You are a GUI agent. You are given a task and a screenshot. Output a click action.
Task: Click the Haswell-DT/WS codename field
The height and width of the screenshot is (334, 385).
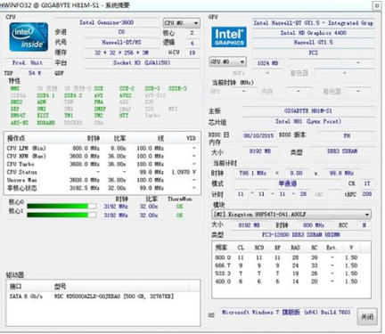[121, 43]
